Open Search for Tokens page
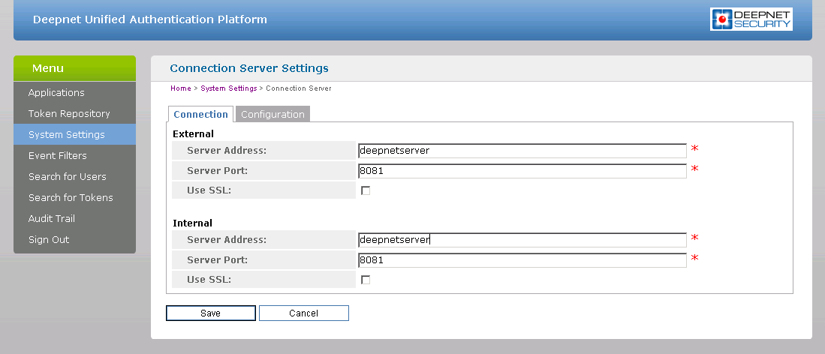The image size is (825, 354). [x=71, y=198]
